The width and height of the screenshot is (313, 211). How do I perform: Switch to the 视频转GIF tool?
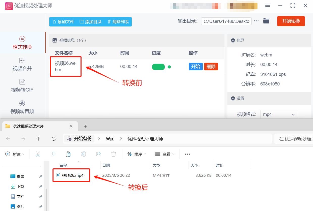click(22, 86)
